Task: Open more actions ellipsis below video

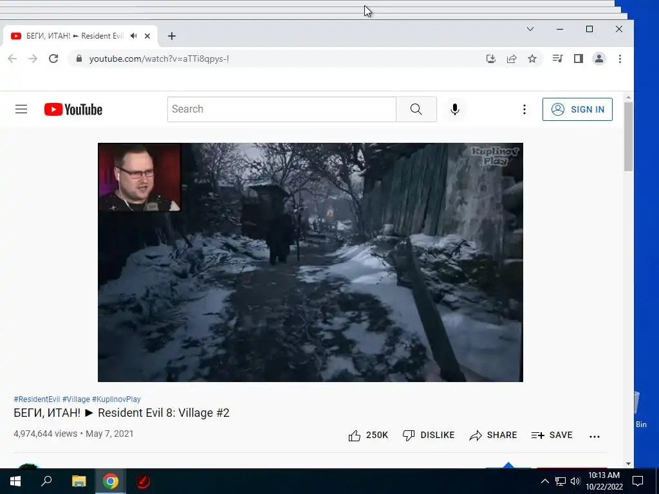Action: [594, 437]
